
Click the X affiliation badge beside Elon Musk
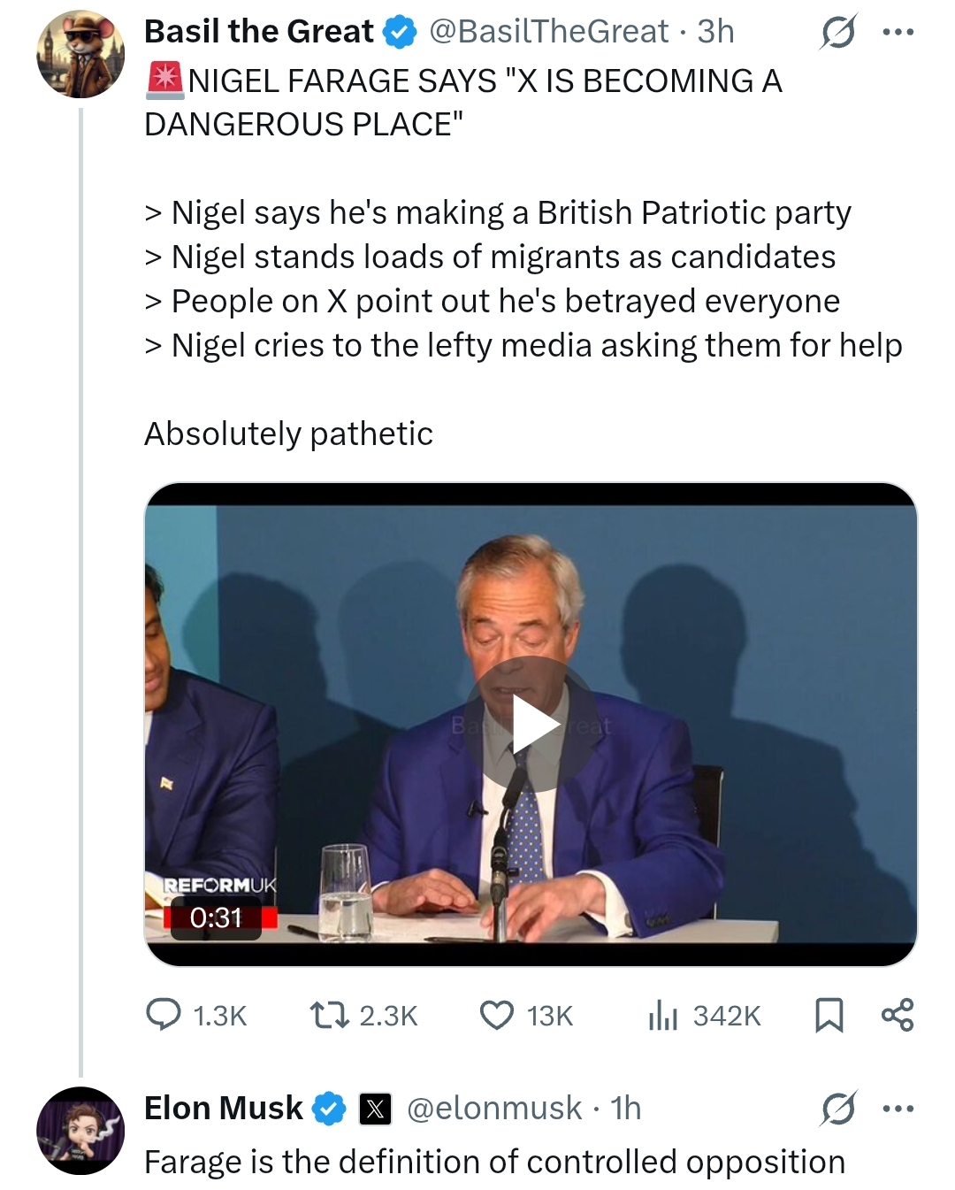[x=375, y=1109]
